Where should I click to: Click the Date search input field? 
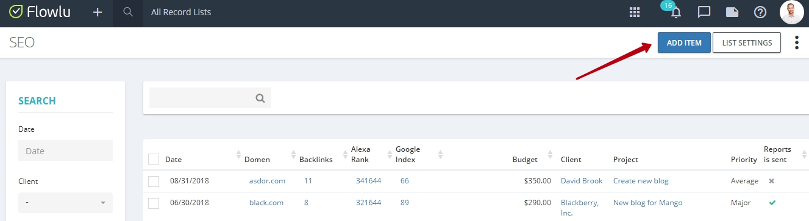65,151
